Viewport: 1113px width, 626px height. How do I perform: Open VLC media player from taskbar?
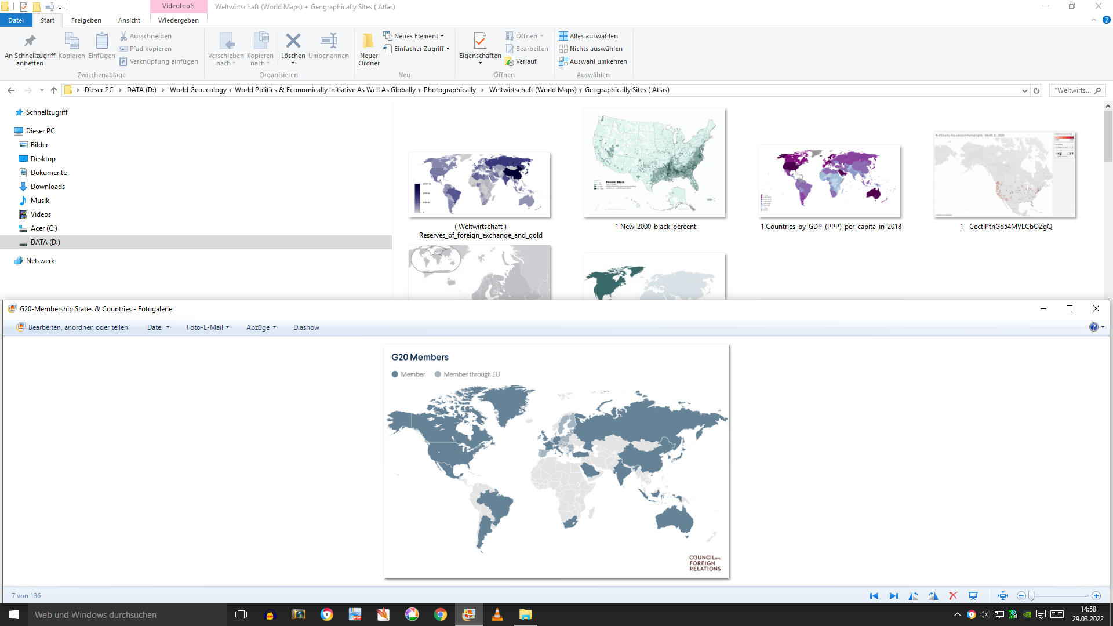click(x=497, y=614)
